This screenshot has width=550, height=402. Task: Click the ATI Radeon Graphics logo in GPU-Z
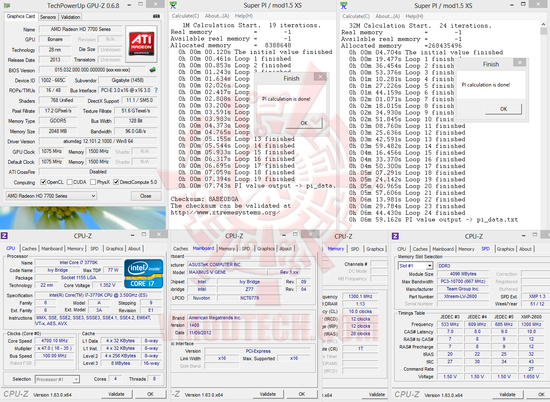[x=141, y=44]
